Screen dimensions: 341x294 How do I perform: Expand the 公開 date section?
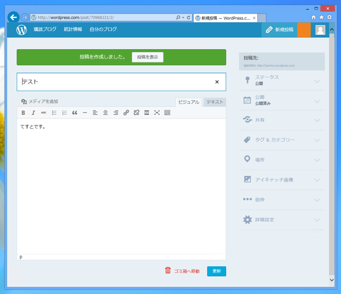click(282, 100)
